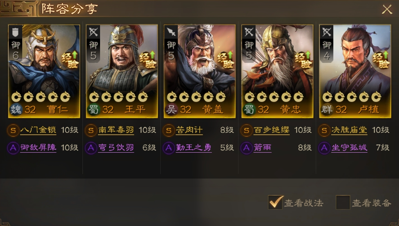Close the 阵容分享 dialog
Viewport: 399px width, 226px height.
tap(387, 9)
